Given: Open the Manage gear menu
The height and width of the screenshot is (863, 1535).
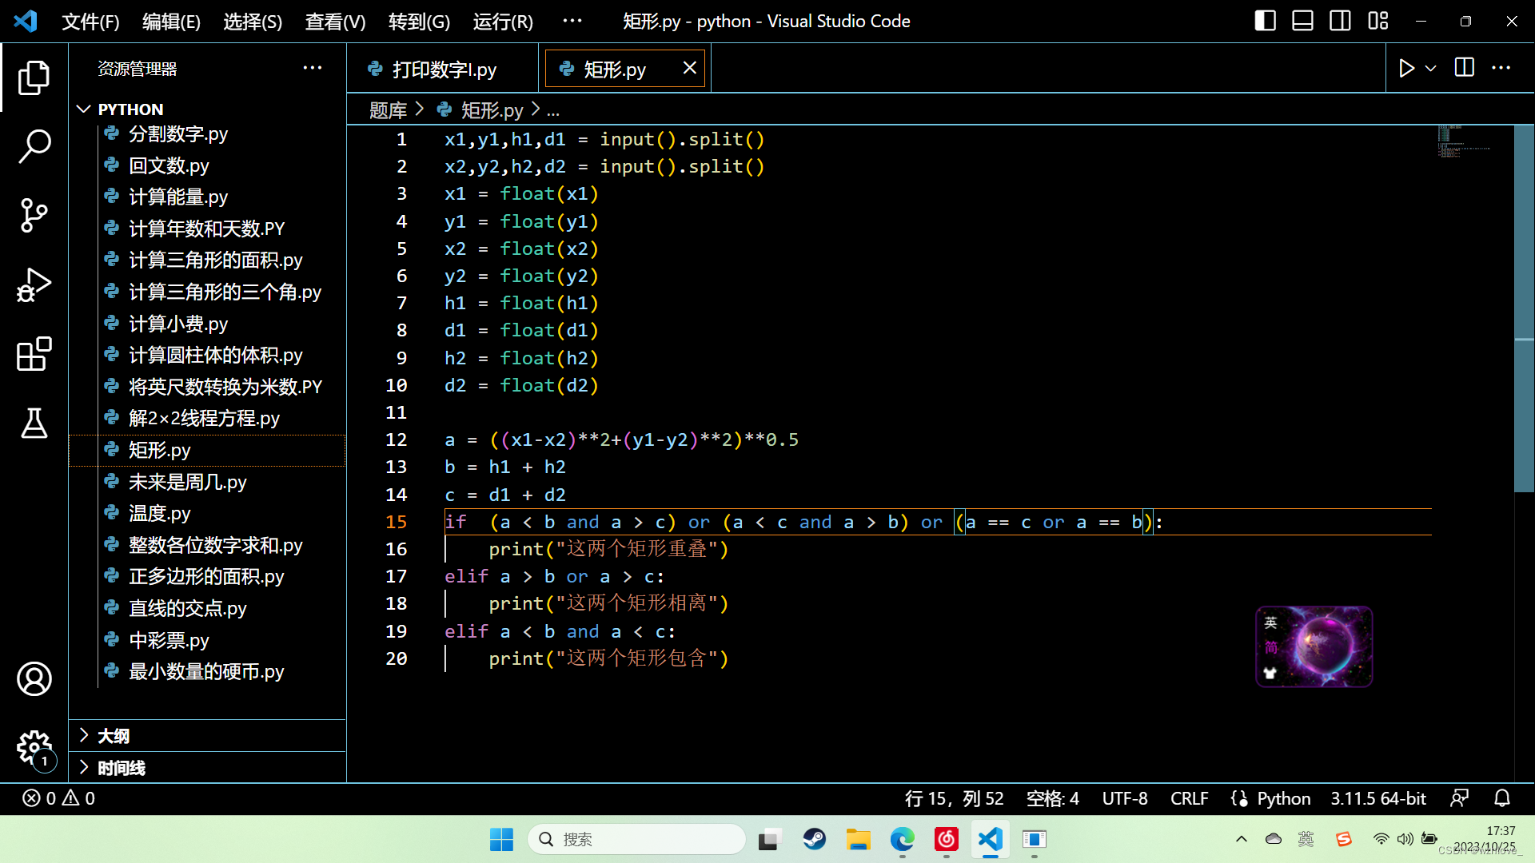Looking at the screenshot, I should pos(34,749).
